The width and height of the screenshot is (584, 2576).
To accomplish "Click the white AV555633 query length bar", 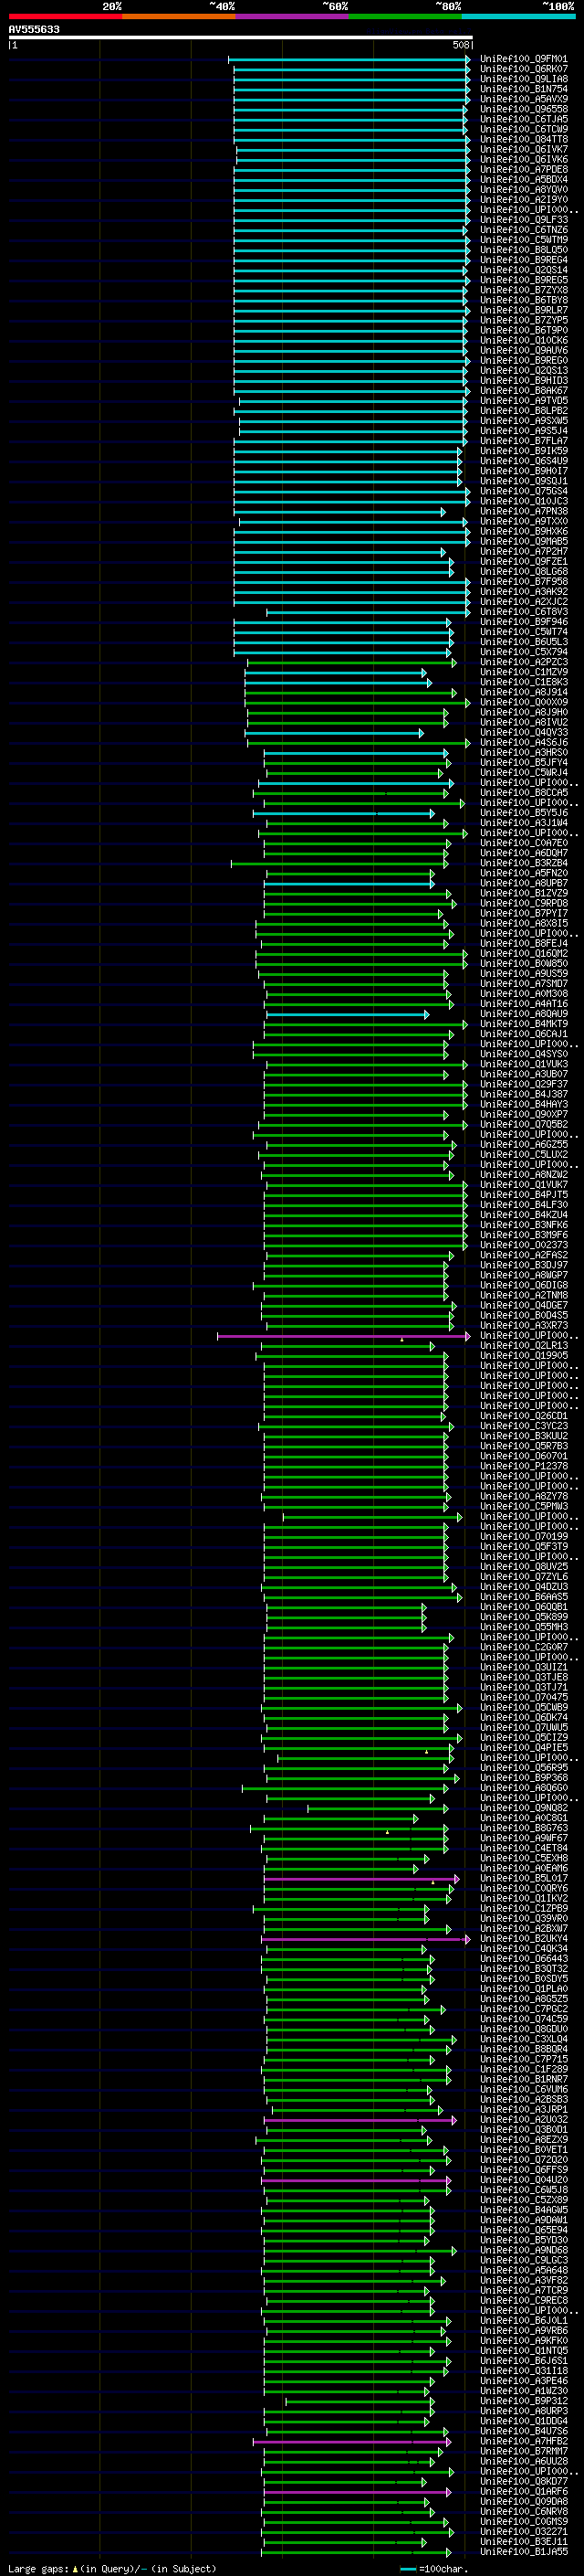I will [x=241, y=37].
